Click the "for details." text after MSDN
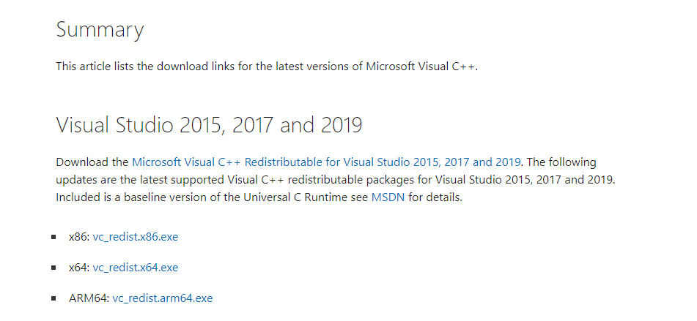The height and width of the screenshot is (321, 697). click(435, 197)
